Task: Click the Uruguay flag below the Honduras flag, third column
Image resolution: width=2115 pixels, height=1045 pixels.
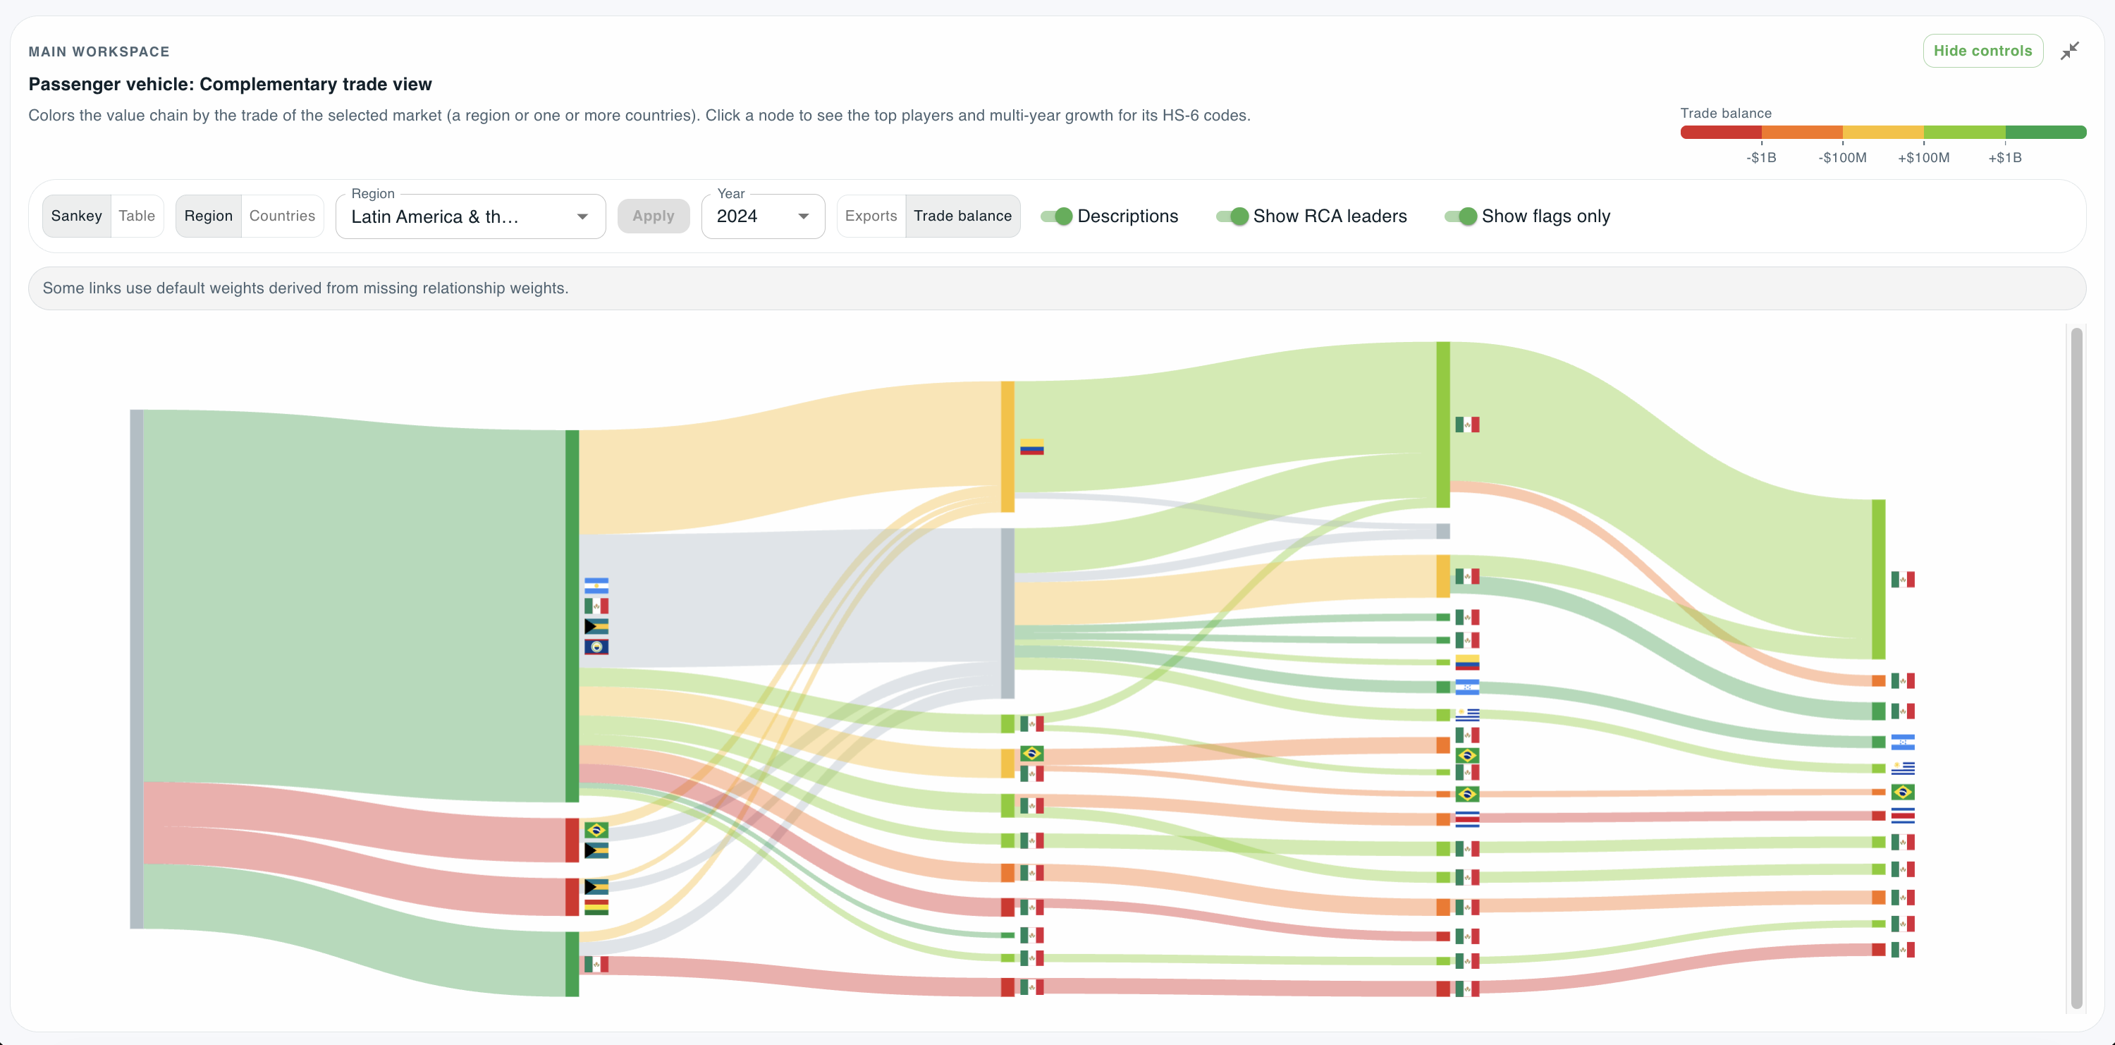Action: [1467, 715]
